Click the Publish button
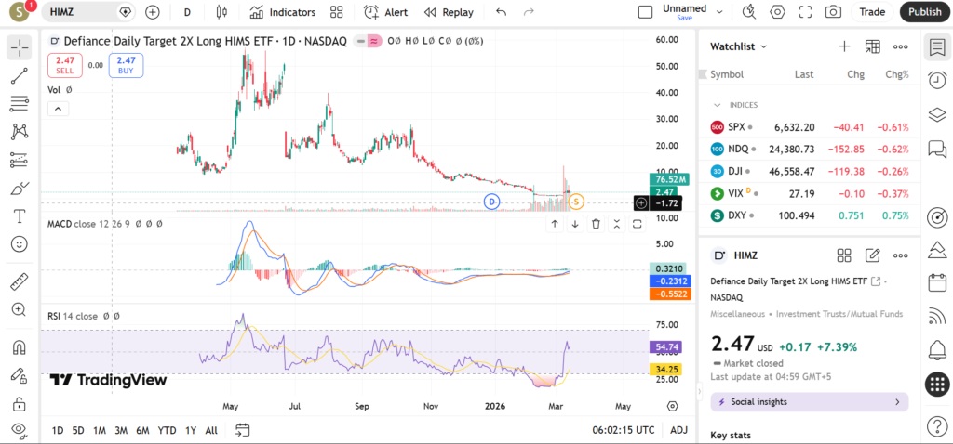The width and height of the screenshot is (953, 444). click(x=924, y=12)
